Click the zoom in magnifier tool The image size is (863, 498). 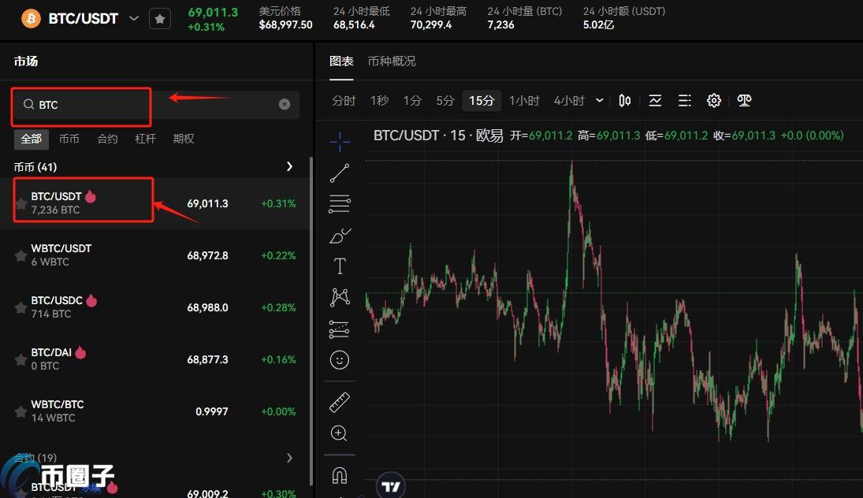pos(339,433)
